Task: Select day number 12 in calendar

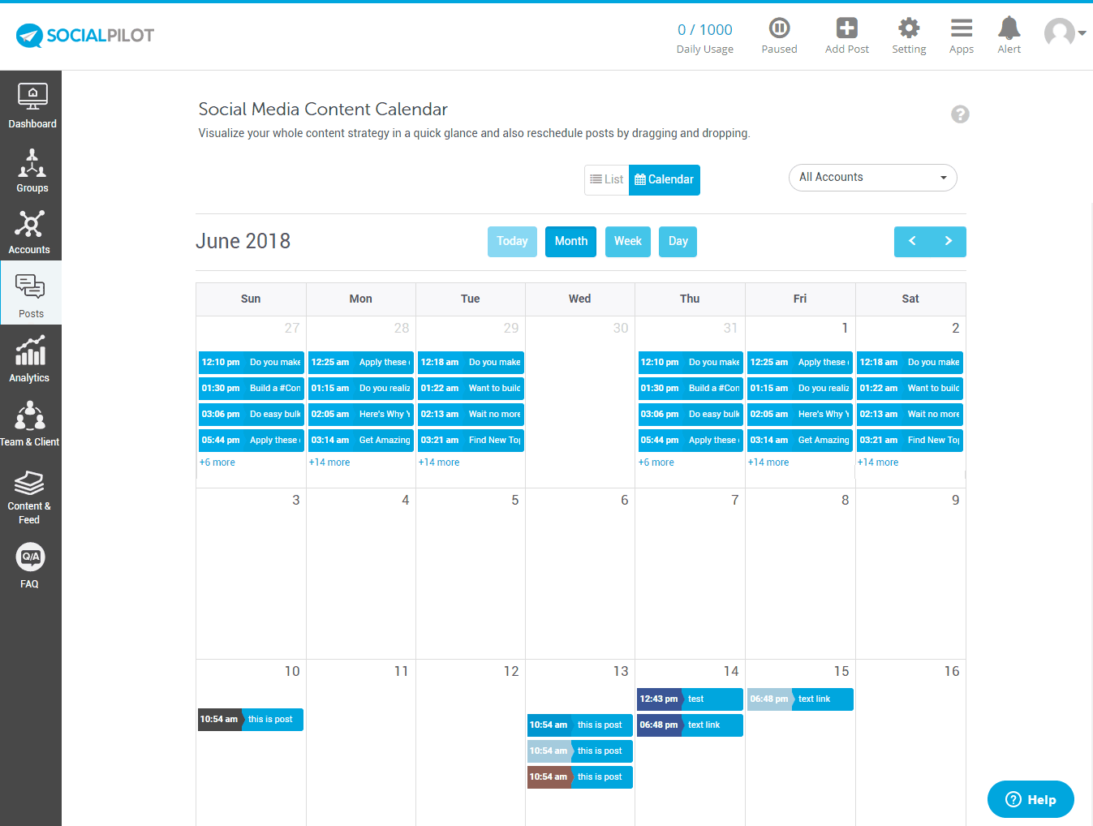Action: click(x=511, y=671)
